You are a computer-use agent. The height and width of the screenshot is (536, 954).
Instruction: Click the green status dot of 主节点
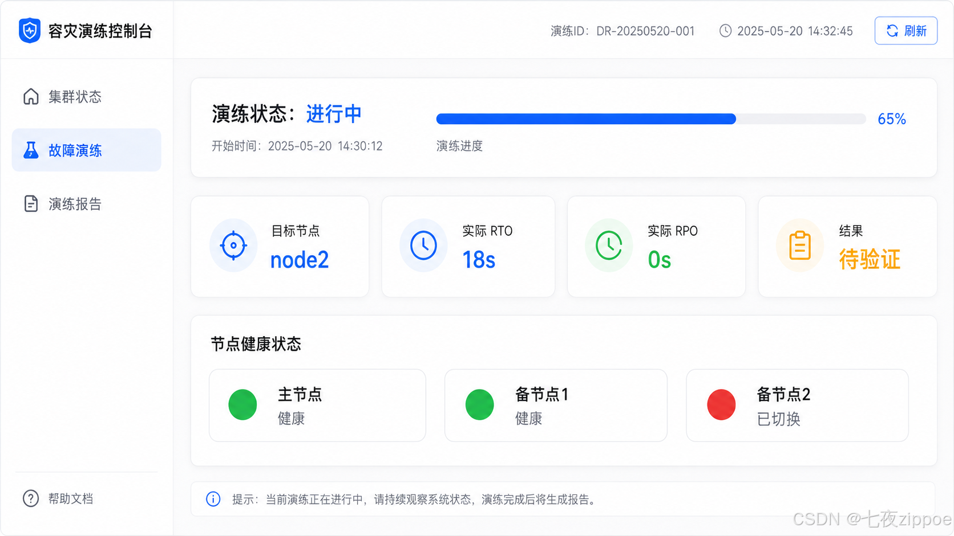(x=242, y=405)
